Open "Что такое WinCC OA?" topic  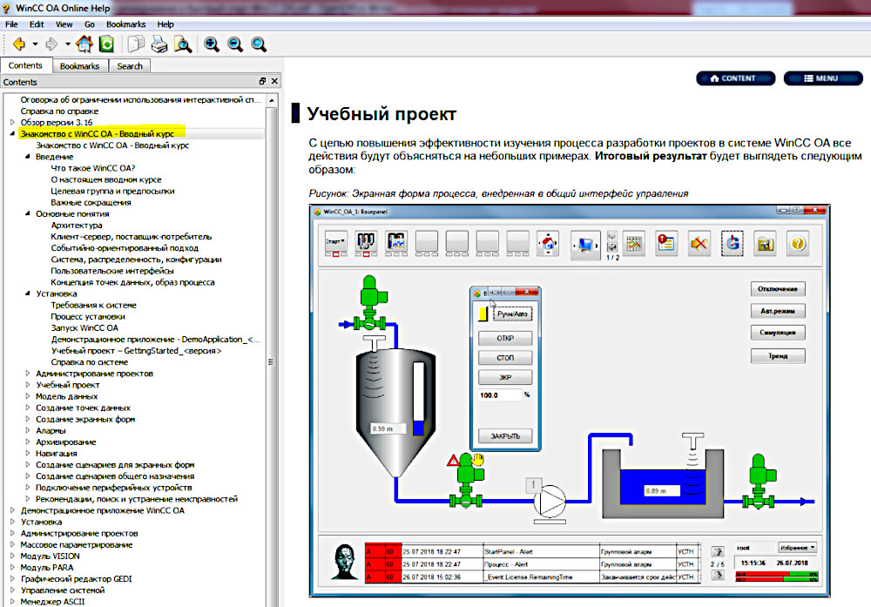pyautogui.click(x=93, y=168)
